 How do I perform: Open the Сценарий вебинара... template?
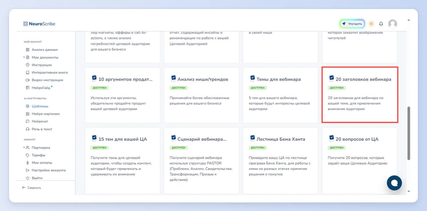[x=201, y=161]
